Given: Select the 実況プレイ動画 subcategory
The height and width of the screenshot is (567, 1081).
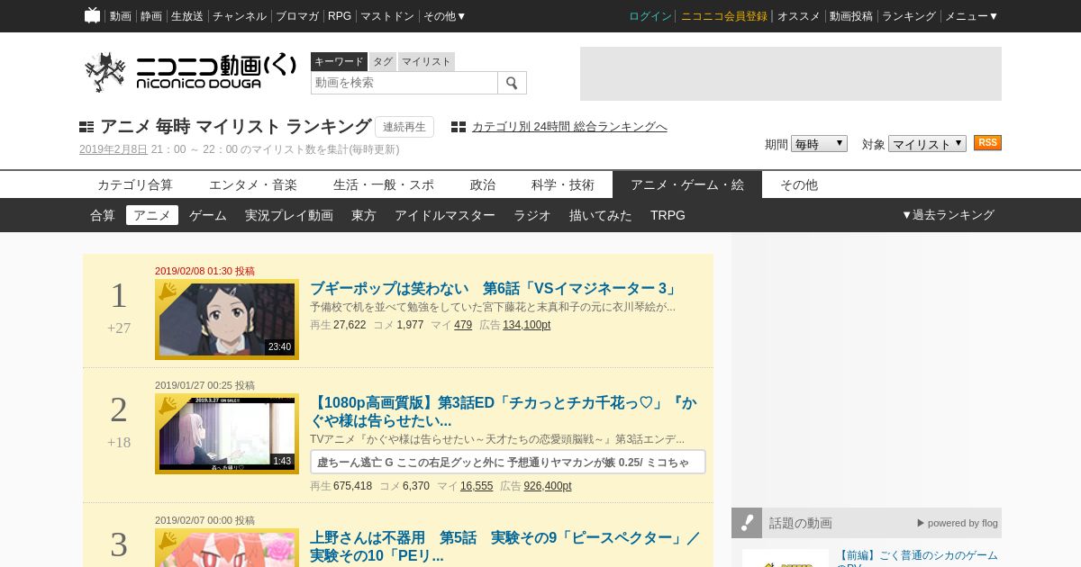Looking at the screenshot, I should click(289, 215).
